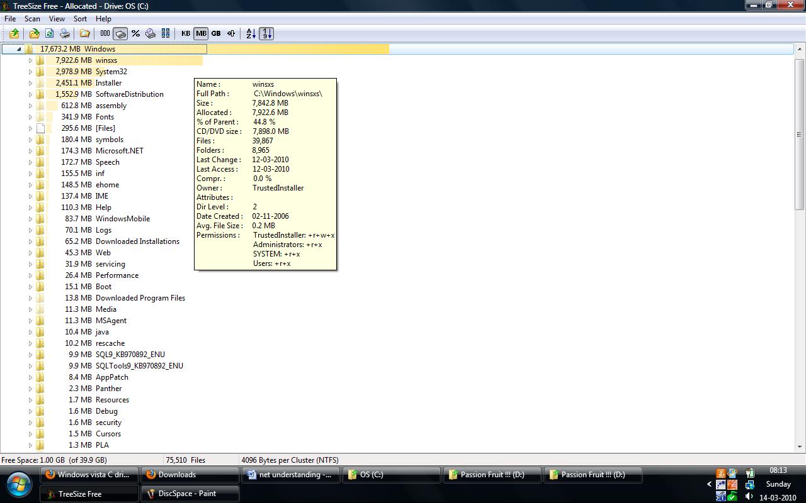Open the Scan menu
This screenshot has width=806, height=503.
32,19
